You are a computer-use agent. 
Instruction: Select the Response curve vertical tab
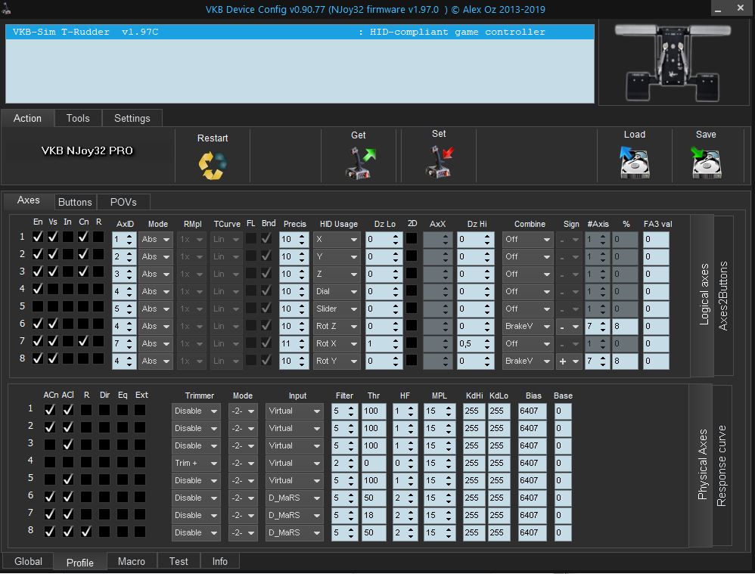721,466
